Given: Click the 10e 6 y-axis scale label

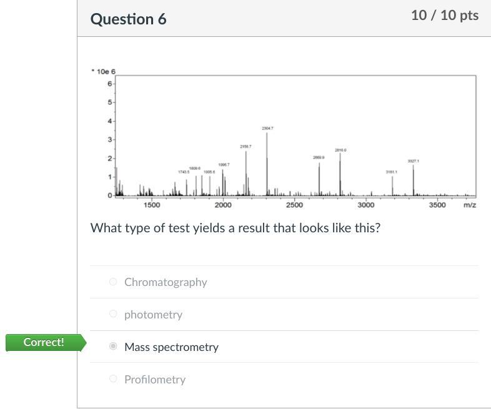Looking at the screenshot, I should [104, 72].
